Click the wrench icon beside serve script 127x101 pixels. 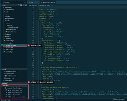pos(6,90)
